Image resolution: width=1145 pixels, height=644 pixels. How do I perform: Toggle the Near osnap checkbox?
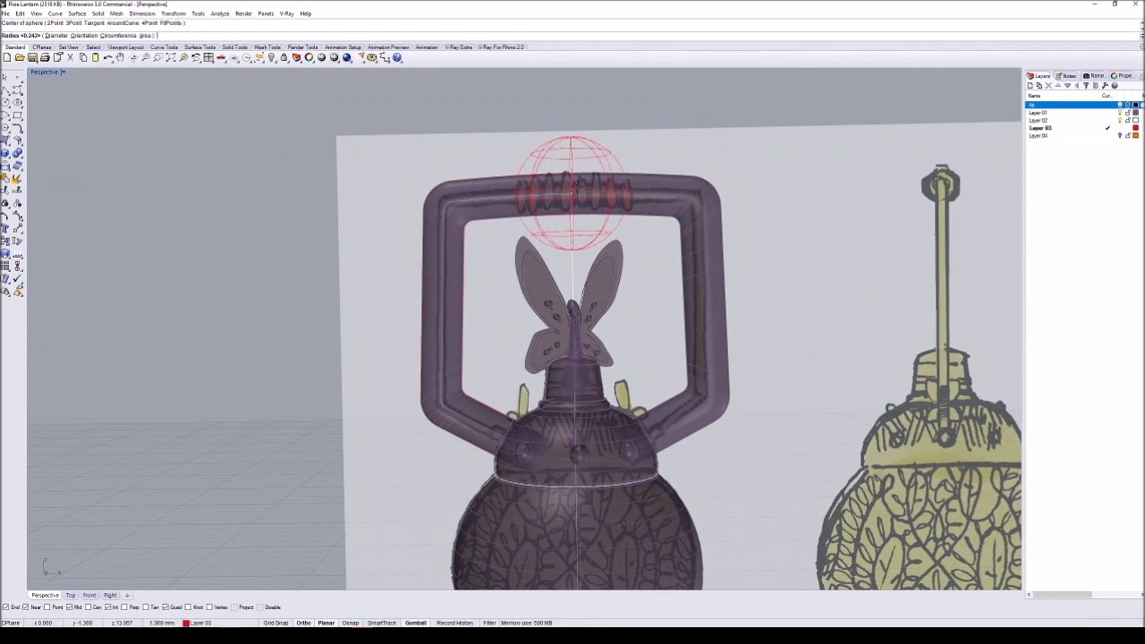pyautogui.click(x=25, y=607)
